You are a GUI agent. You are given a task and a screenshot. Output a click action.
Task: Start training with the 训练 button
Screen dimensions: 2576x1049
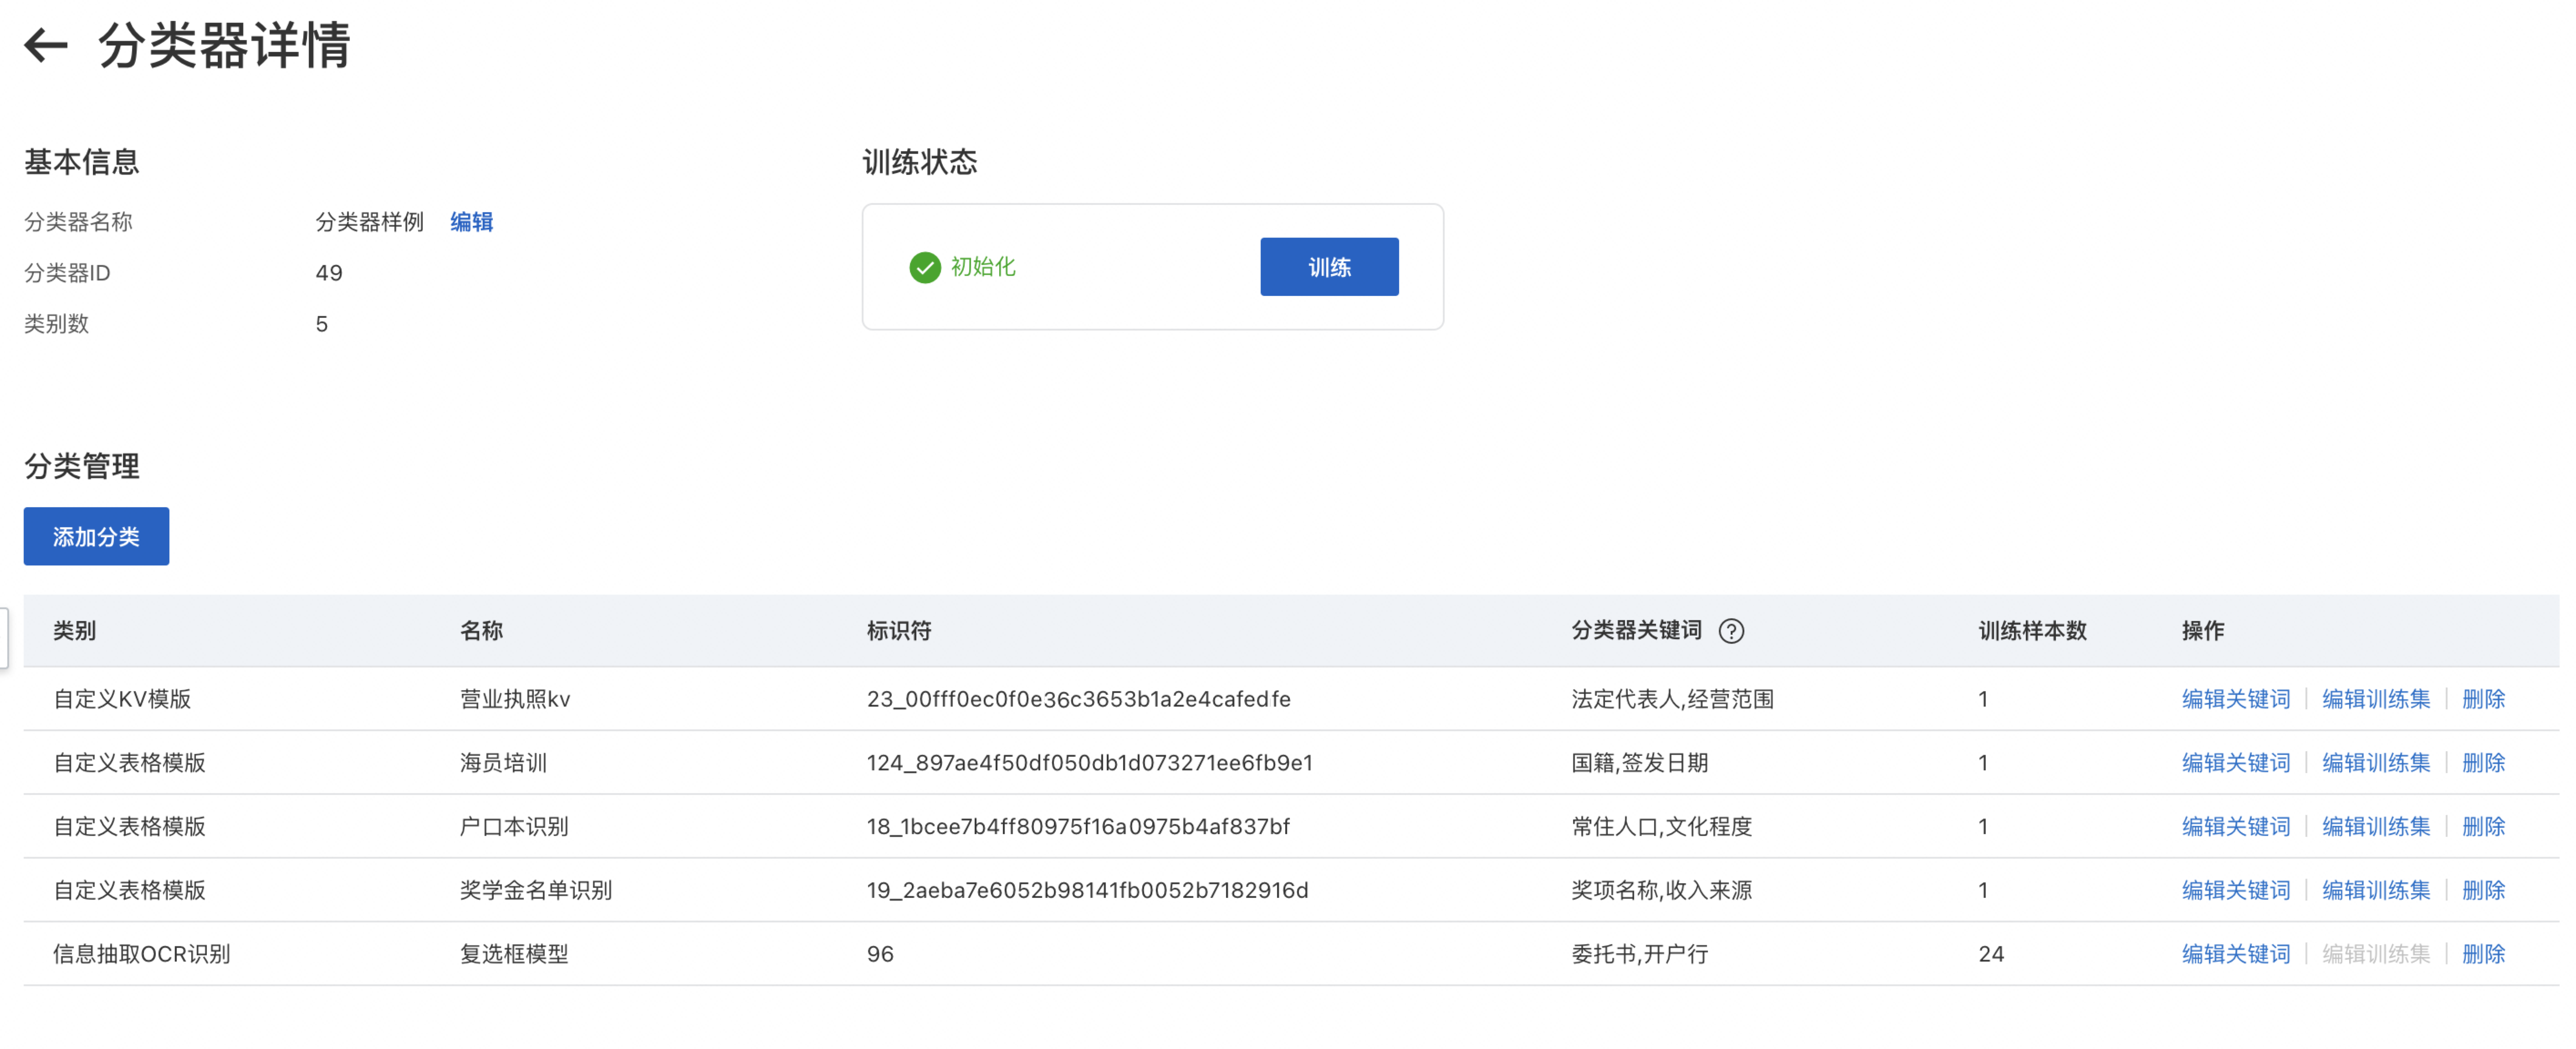1329,267
